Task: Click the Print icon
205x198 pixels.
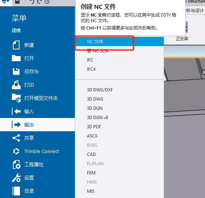Action: click(x=16, y=85)
